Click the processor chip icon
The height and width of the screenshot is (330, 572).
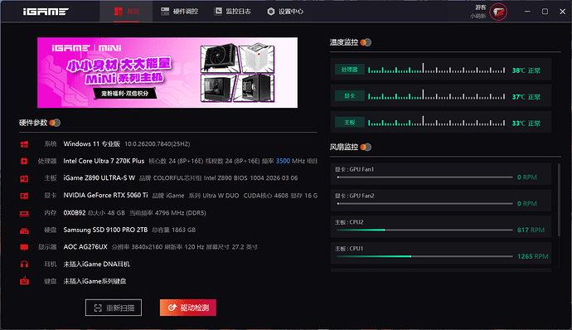coord(24,161)
